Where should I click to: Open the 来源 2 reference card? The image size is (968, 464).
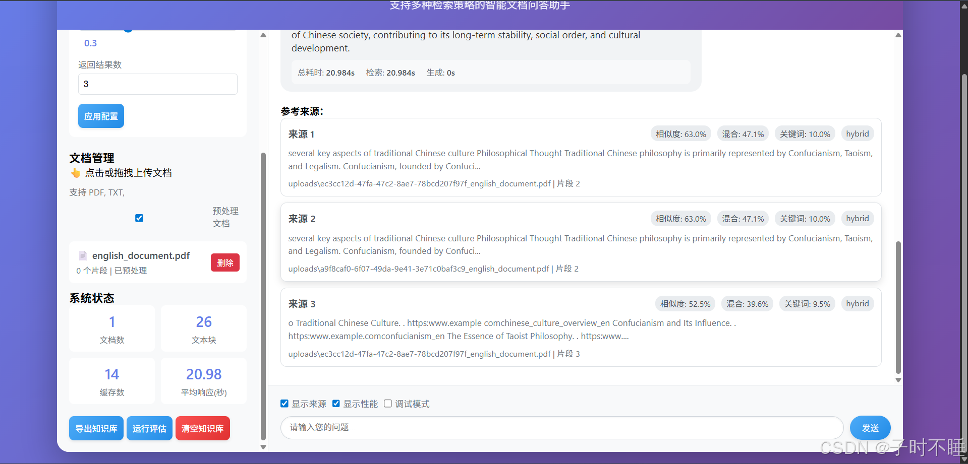coord(581,242)
